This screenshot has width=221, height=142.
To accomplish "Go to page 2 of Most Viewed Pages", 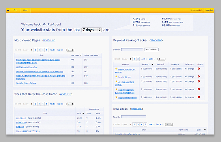I will tap(36, 50).
